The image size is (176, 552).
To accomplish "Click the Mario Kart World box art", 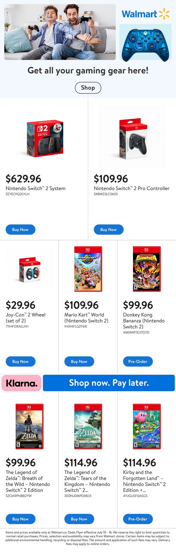I will coord(88,269).
